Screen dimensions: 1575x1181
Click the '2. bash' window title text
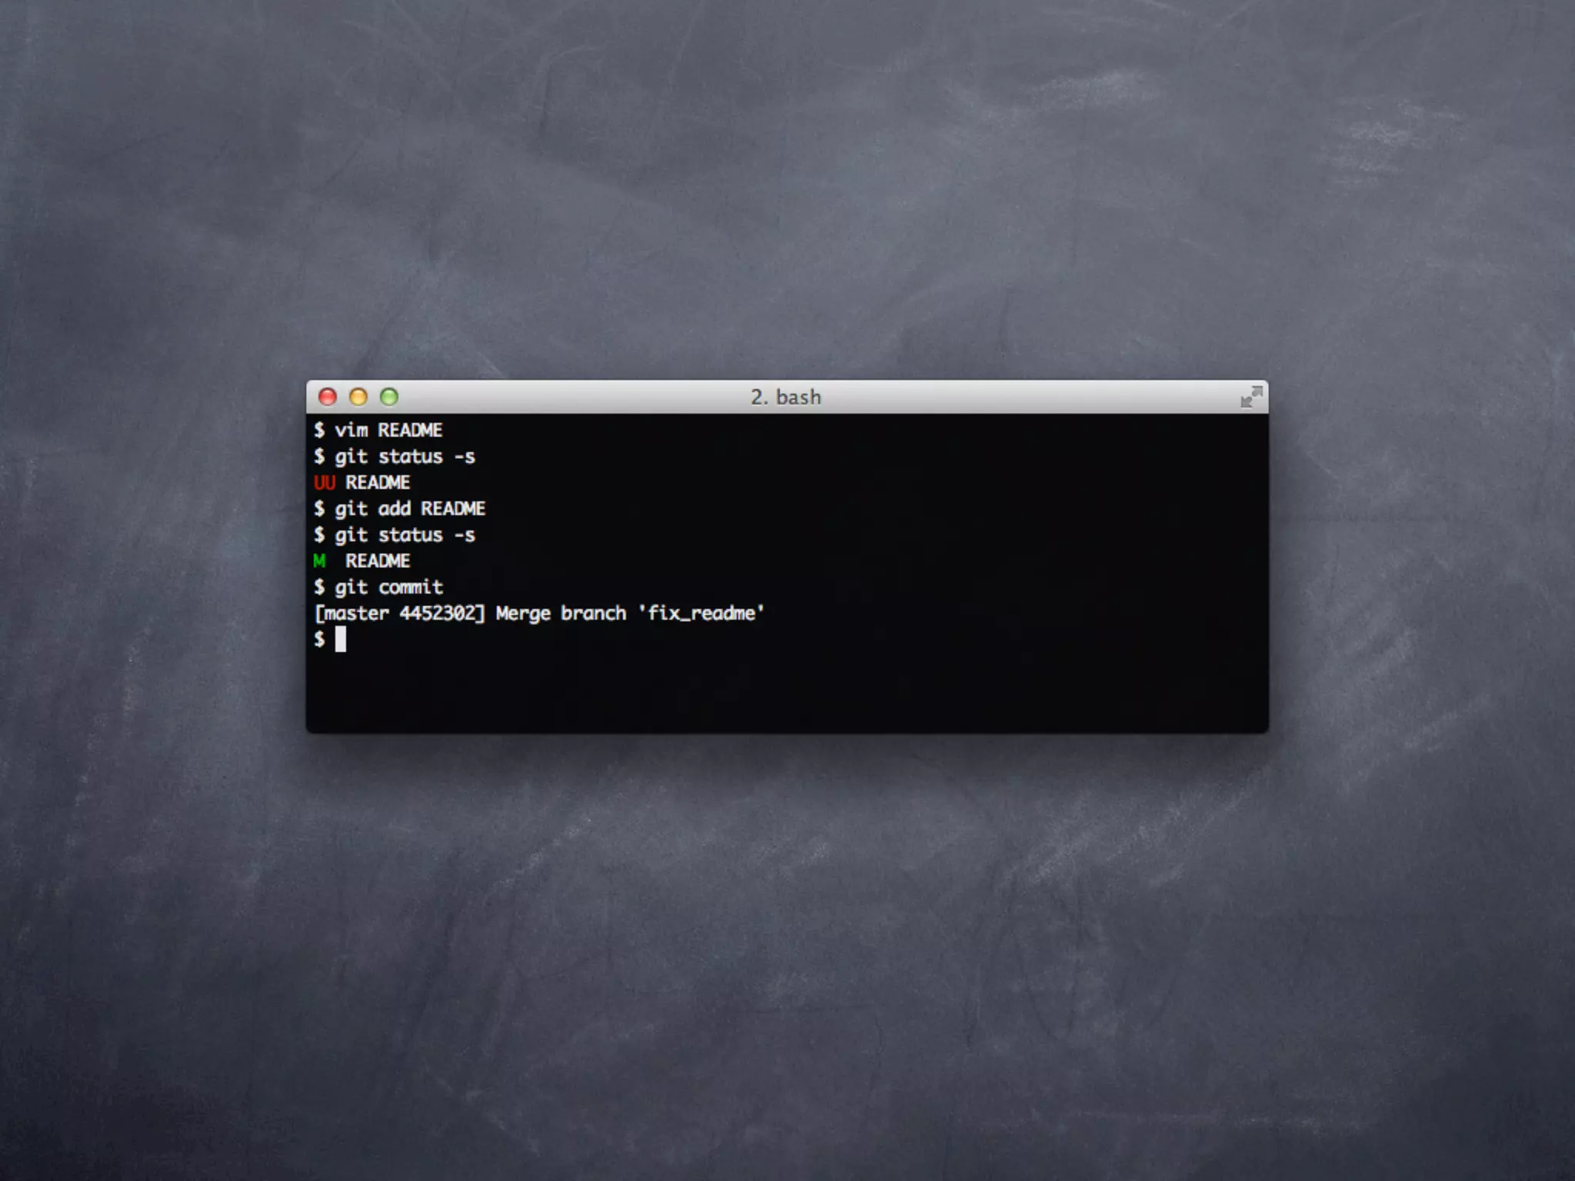click(x=786, y=397)
